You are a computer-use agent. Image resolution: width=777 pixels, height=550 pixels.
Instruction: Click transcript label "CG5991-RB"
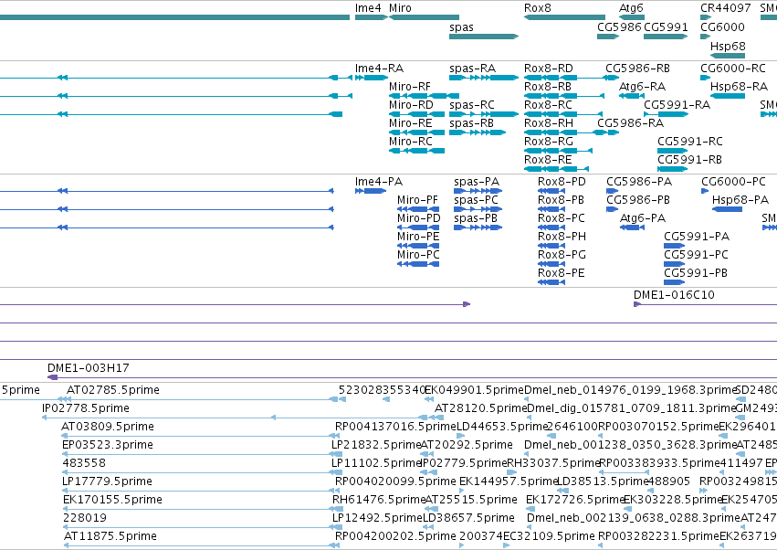[689, 160]
